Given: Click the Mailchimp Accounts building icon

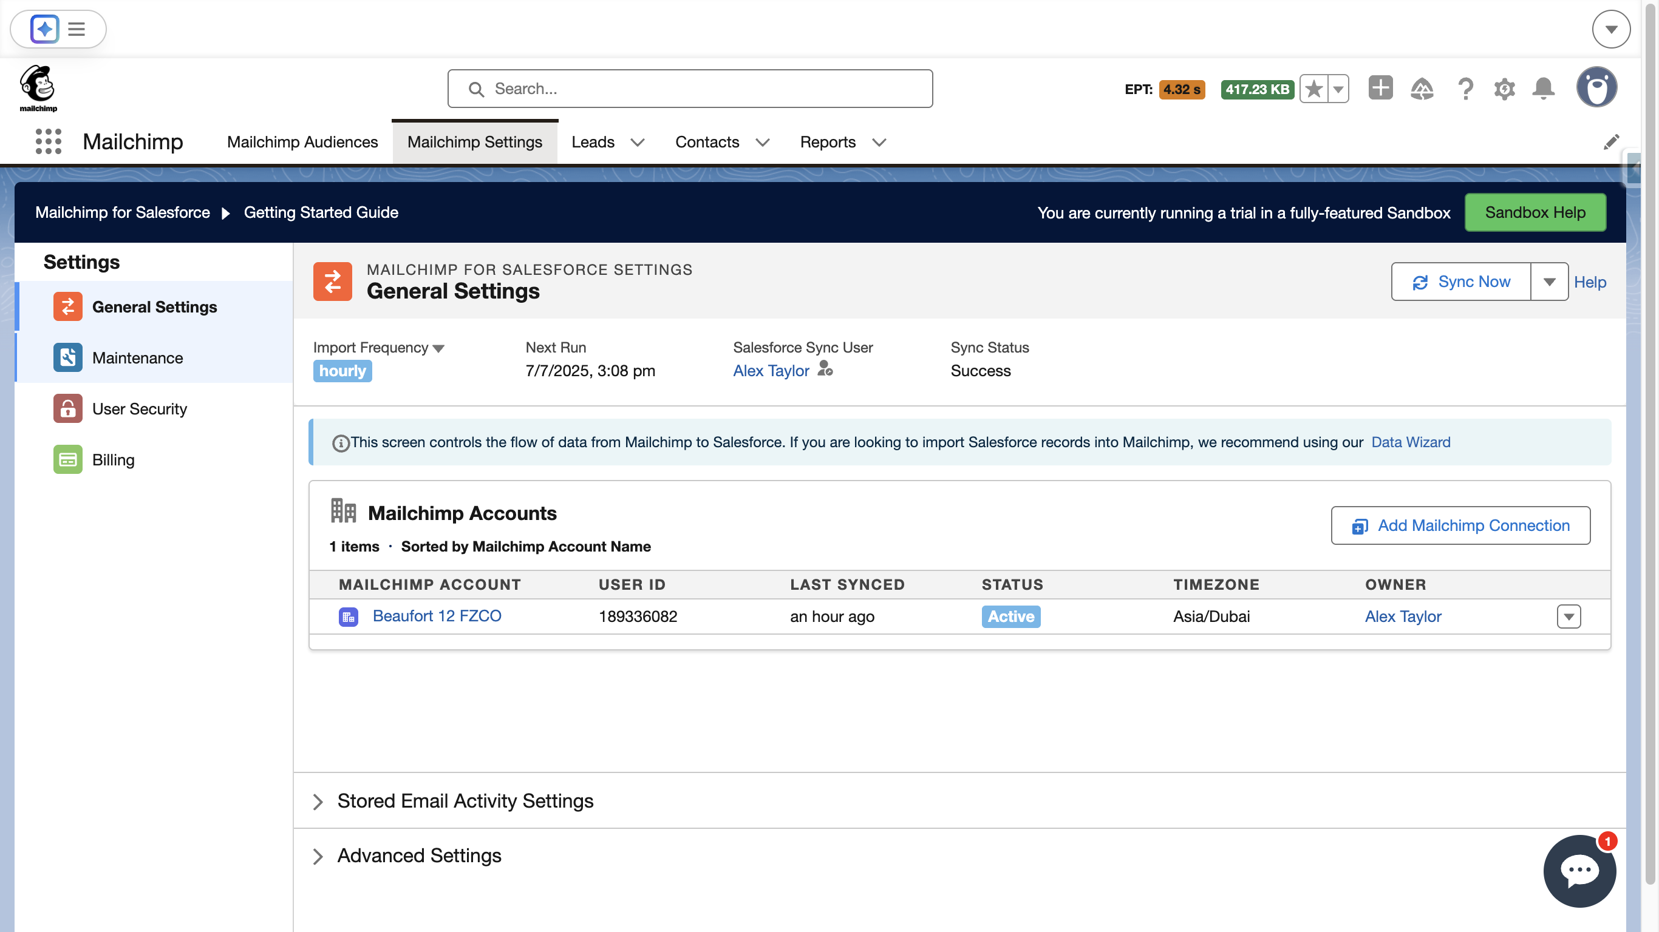Looking at the screenshot, I should pos(343,511).
